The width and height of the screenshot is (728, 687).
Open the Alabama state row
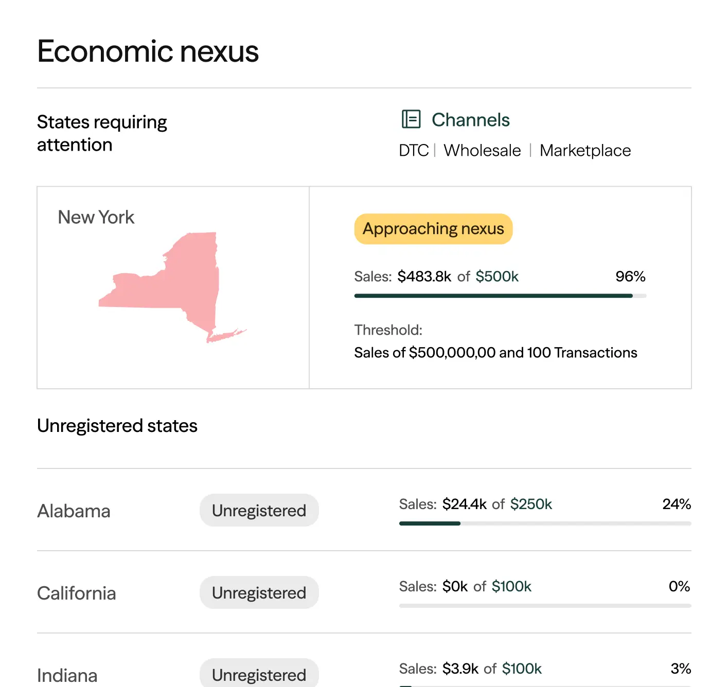tap(74, 511)
